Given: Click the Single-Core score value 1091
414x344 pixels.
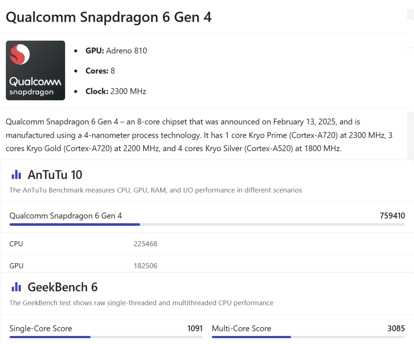Looking at the screenshot, I should click(x=195, y=328).
